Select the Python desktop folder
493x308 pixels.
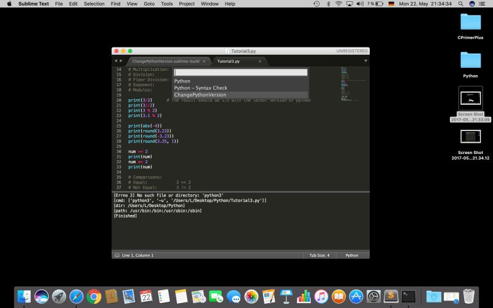(x=470, y=65)
